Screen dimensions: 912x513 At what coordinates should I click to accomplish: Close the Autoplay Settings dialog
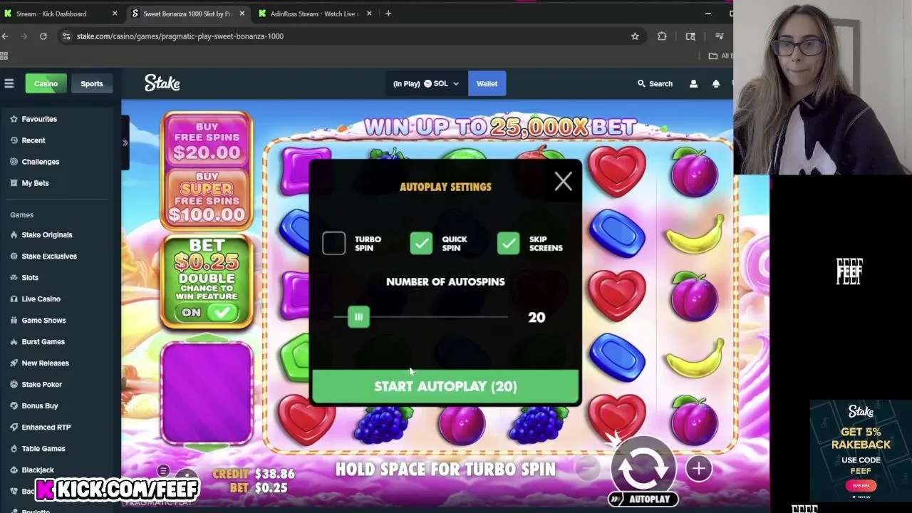[x=563, y=182]
